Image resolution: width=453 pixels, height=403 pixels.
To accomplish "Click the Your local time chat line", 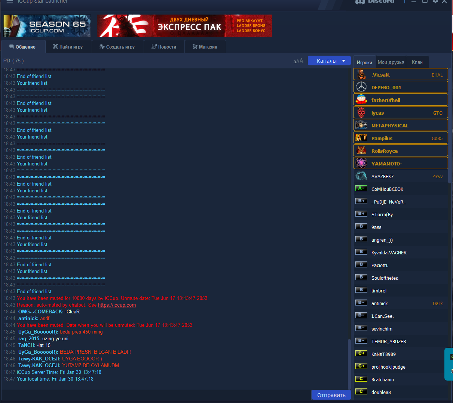I will coord(55,379).
